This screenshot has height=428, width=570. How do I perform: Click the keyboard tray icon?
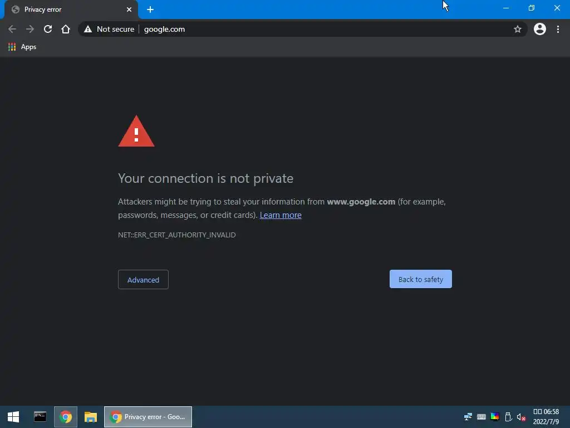[481, 417]
